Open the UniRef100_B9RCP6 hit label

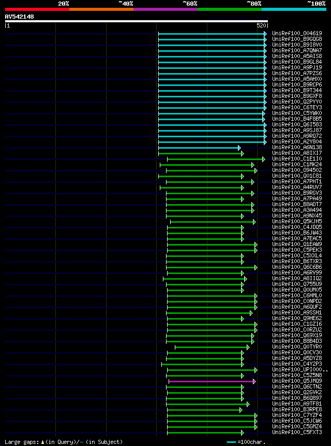click(x=297, y=84)
